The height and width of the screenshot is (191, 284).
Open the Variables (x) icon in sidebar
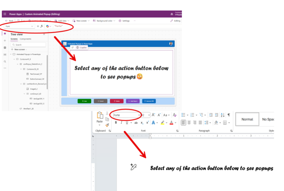pos(5,54)
